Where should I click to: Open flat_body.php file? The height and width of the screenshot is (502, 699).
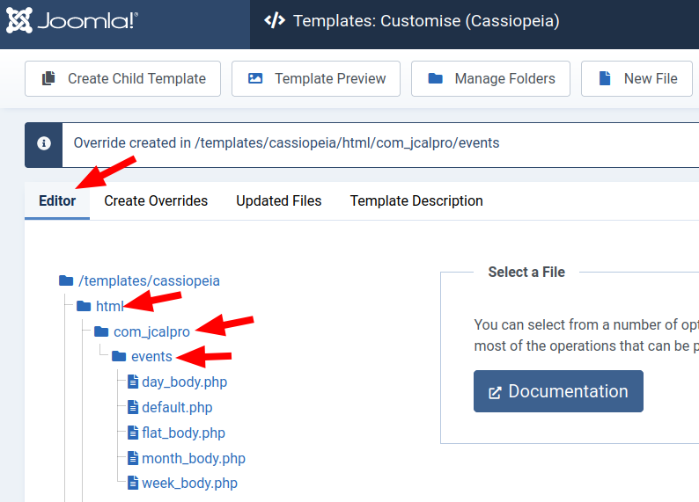tap(183, 433)
